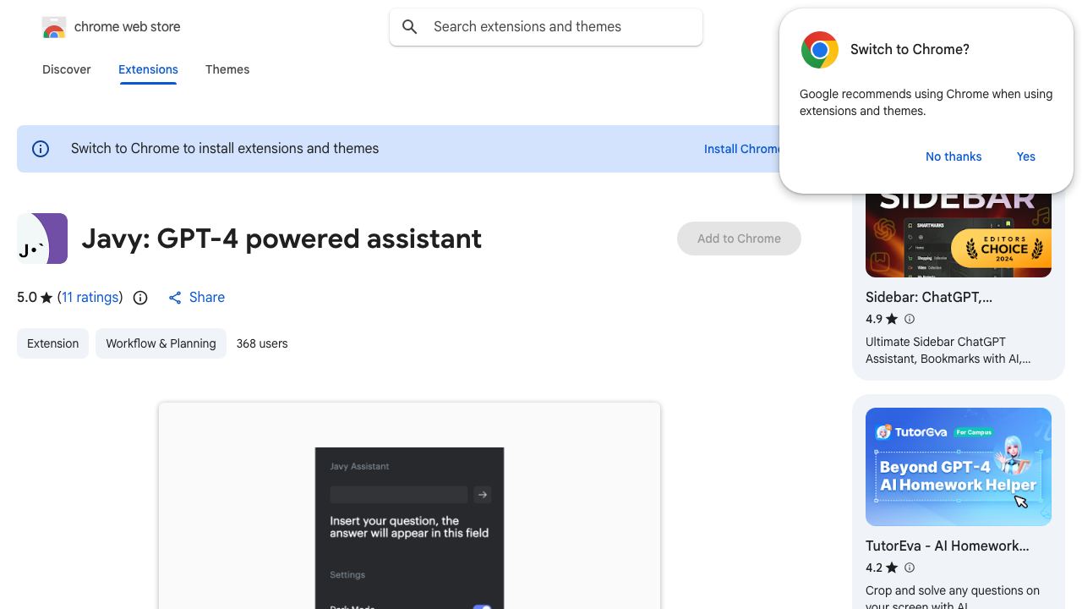The image size is (1082, 609).
Task: Click the Javy extension logo icon
Action: tap(42, 239)
